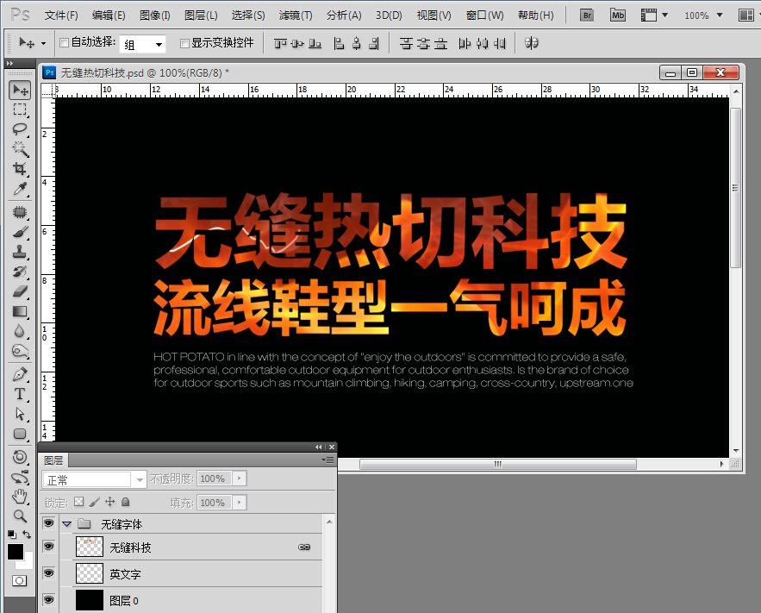Viewport: 761px width, 613px height.
Task: Select the 无缝科技 layer thumbnail
Action: coord(90,547)
